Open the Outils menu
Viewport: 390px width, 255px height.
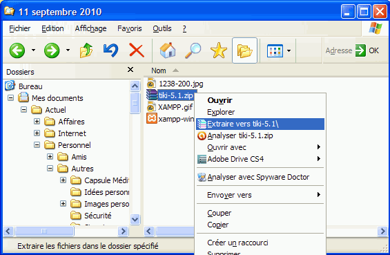pos(162,28)
